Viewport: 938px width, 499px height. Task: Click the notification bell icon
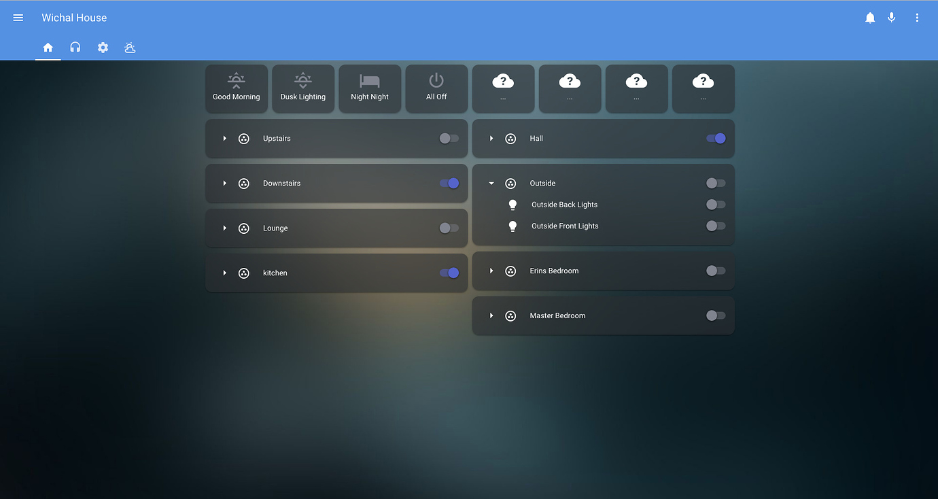tap(870, 17)
